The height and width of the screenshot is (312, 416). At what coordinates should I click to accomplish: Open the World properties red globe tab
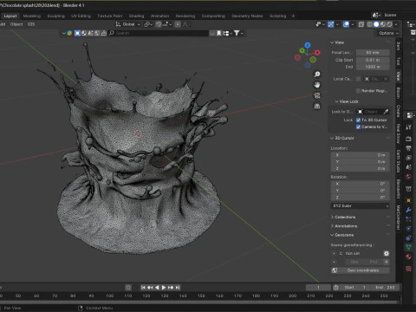tap(408, 177)
